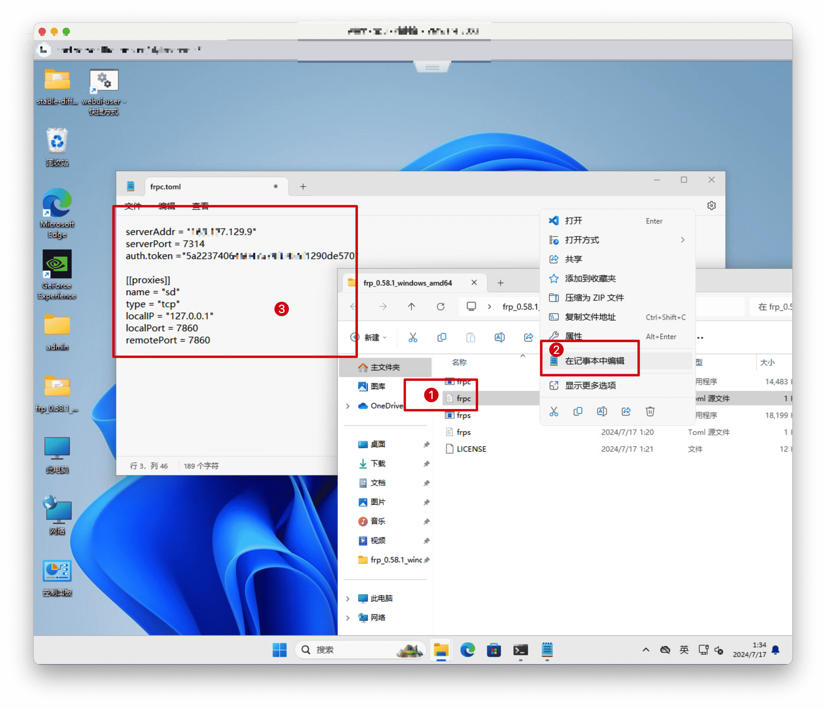This screenshot has width=826, height=709.
Task: Click the copy icon in Explorer toolbar
Action: click(x=442, y=338)
